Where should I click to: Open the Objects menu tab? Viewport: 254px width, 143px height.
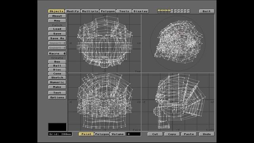point(56,11)
